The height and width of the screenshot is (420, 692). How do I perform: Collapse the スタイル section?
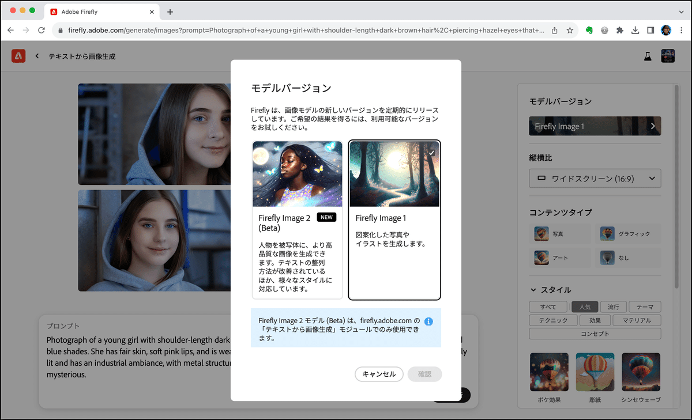533,290
